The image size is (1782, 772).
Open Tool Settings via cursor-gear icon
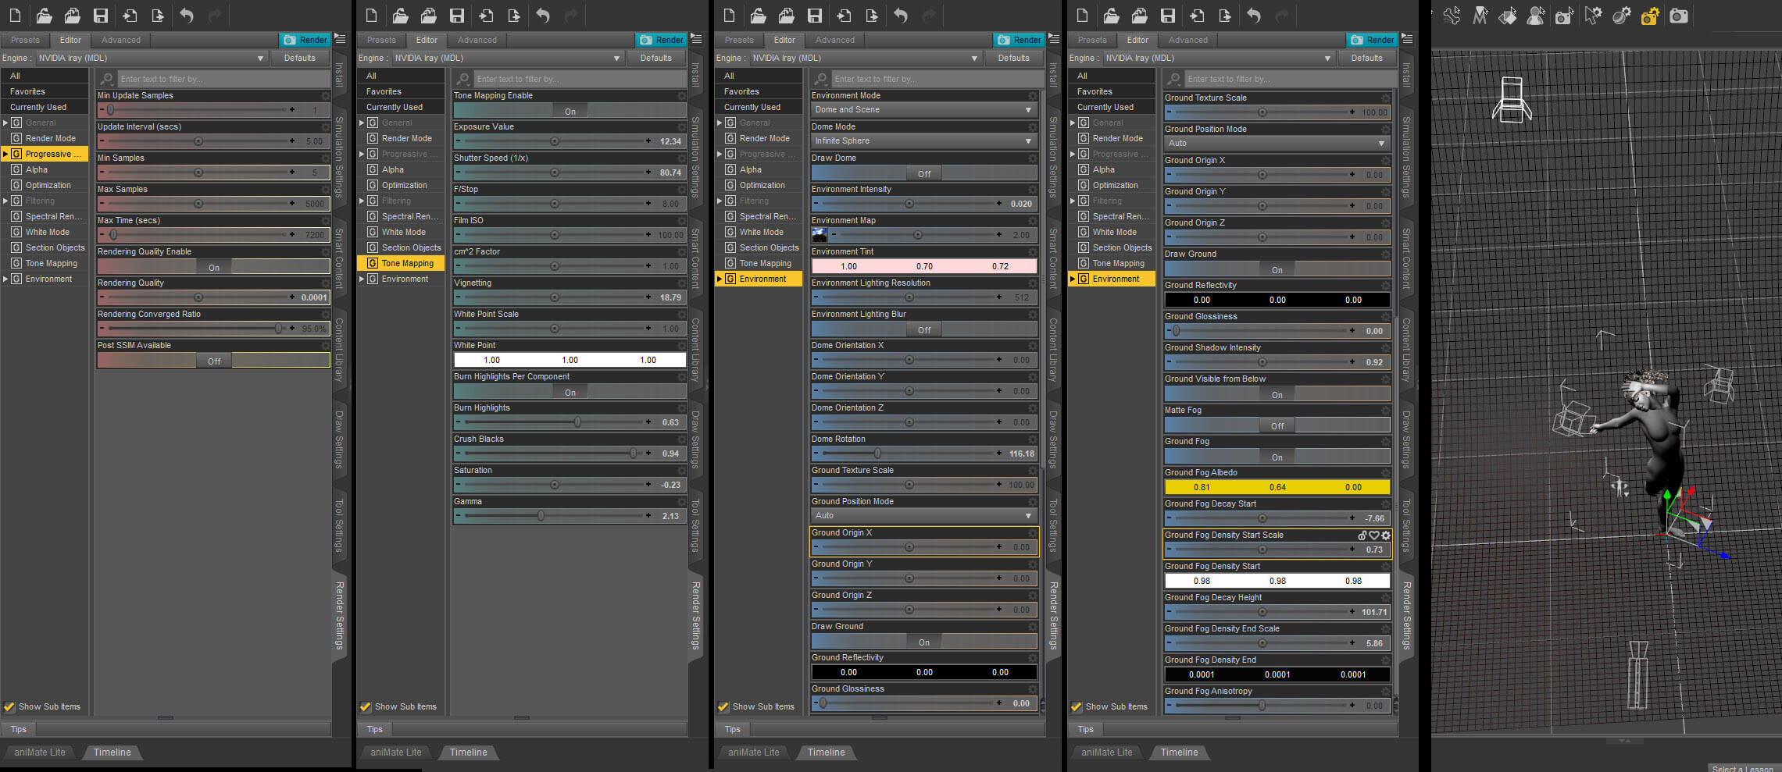click(x=1593, y=16)
